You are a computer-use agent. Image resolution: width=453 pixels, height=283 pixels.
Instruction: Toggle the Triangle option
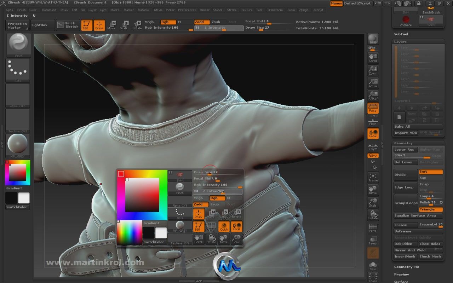click(431, 209)
